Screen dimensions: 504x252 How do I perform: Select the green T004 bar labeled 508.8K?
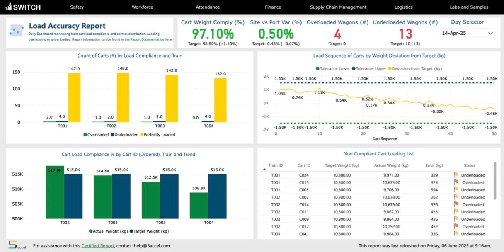click(199, 206)
